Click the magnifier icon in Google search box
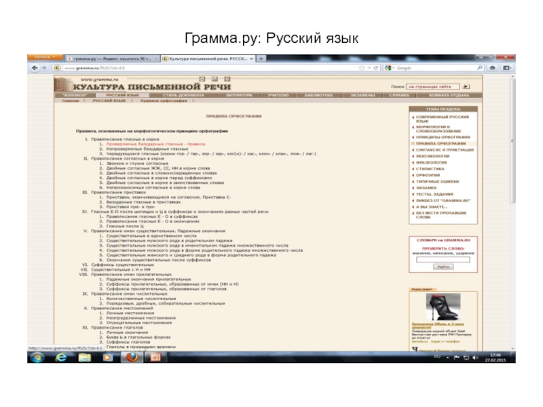This screenshot has height=407, width=543. pos(480,69)
